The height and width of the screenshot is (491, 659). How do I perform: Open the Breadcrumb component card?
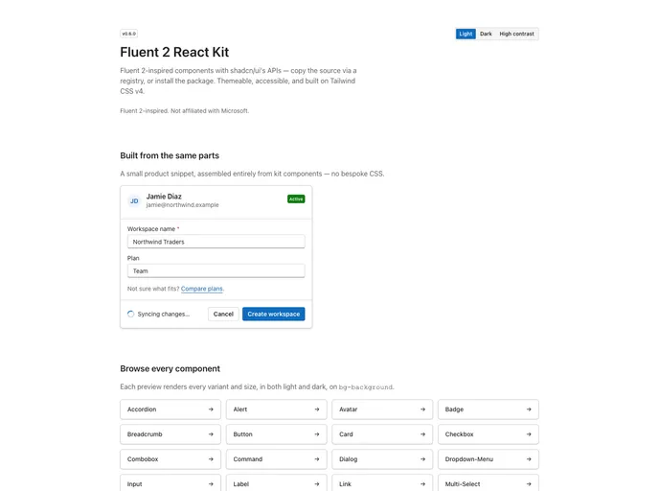tap(170, 434)
